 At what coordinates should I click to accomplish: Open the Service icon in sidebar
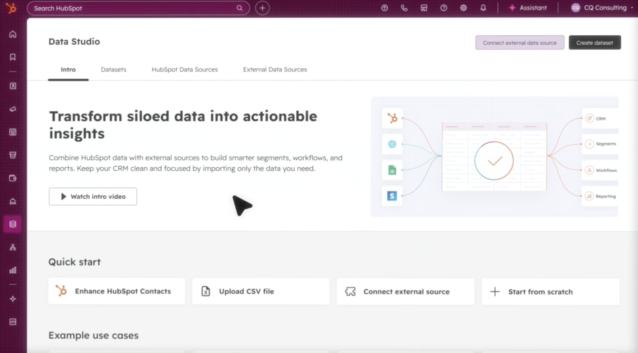point(13,201)
